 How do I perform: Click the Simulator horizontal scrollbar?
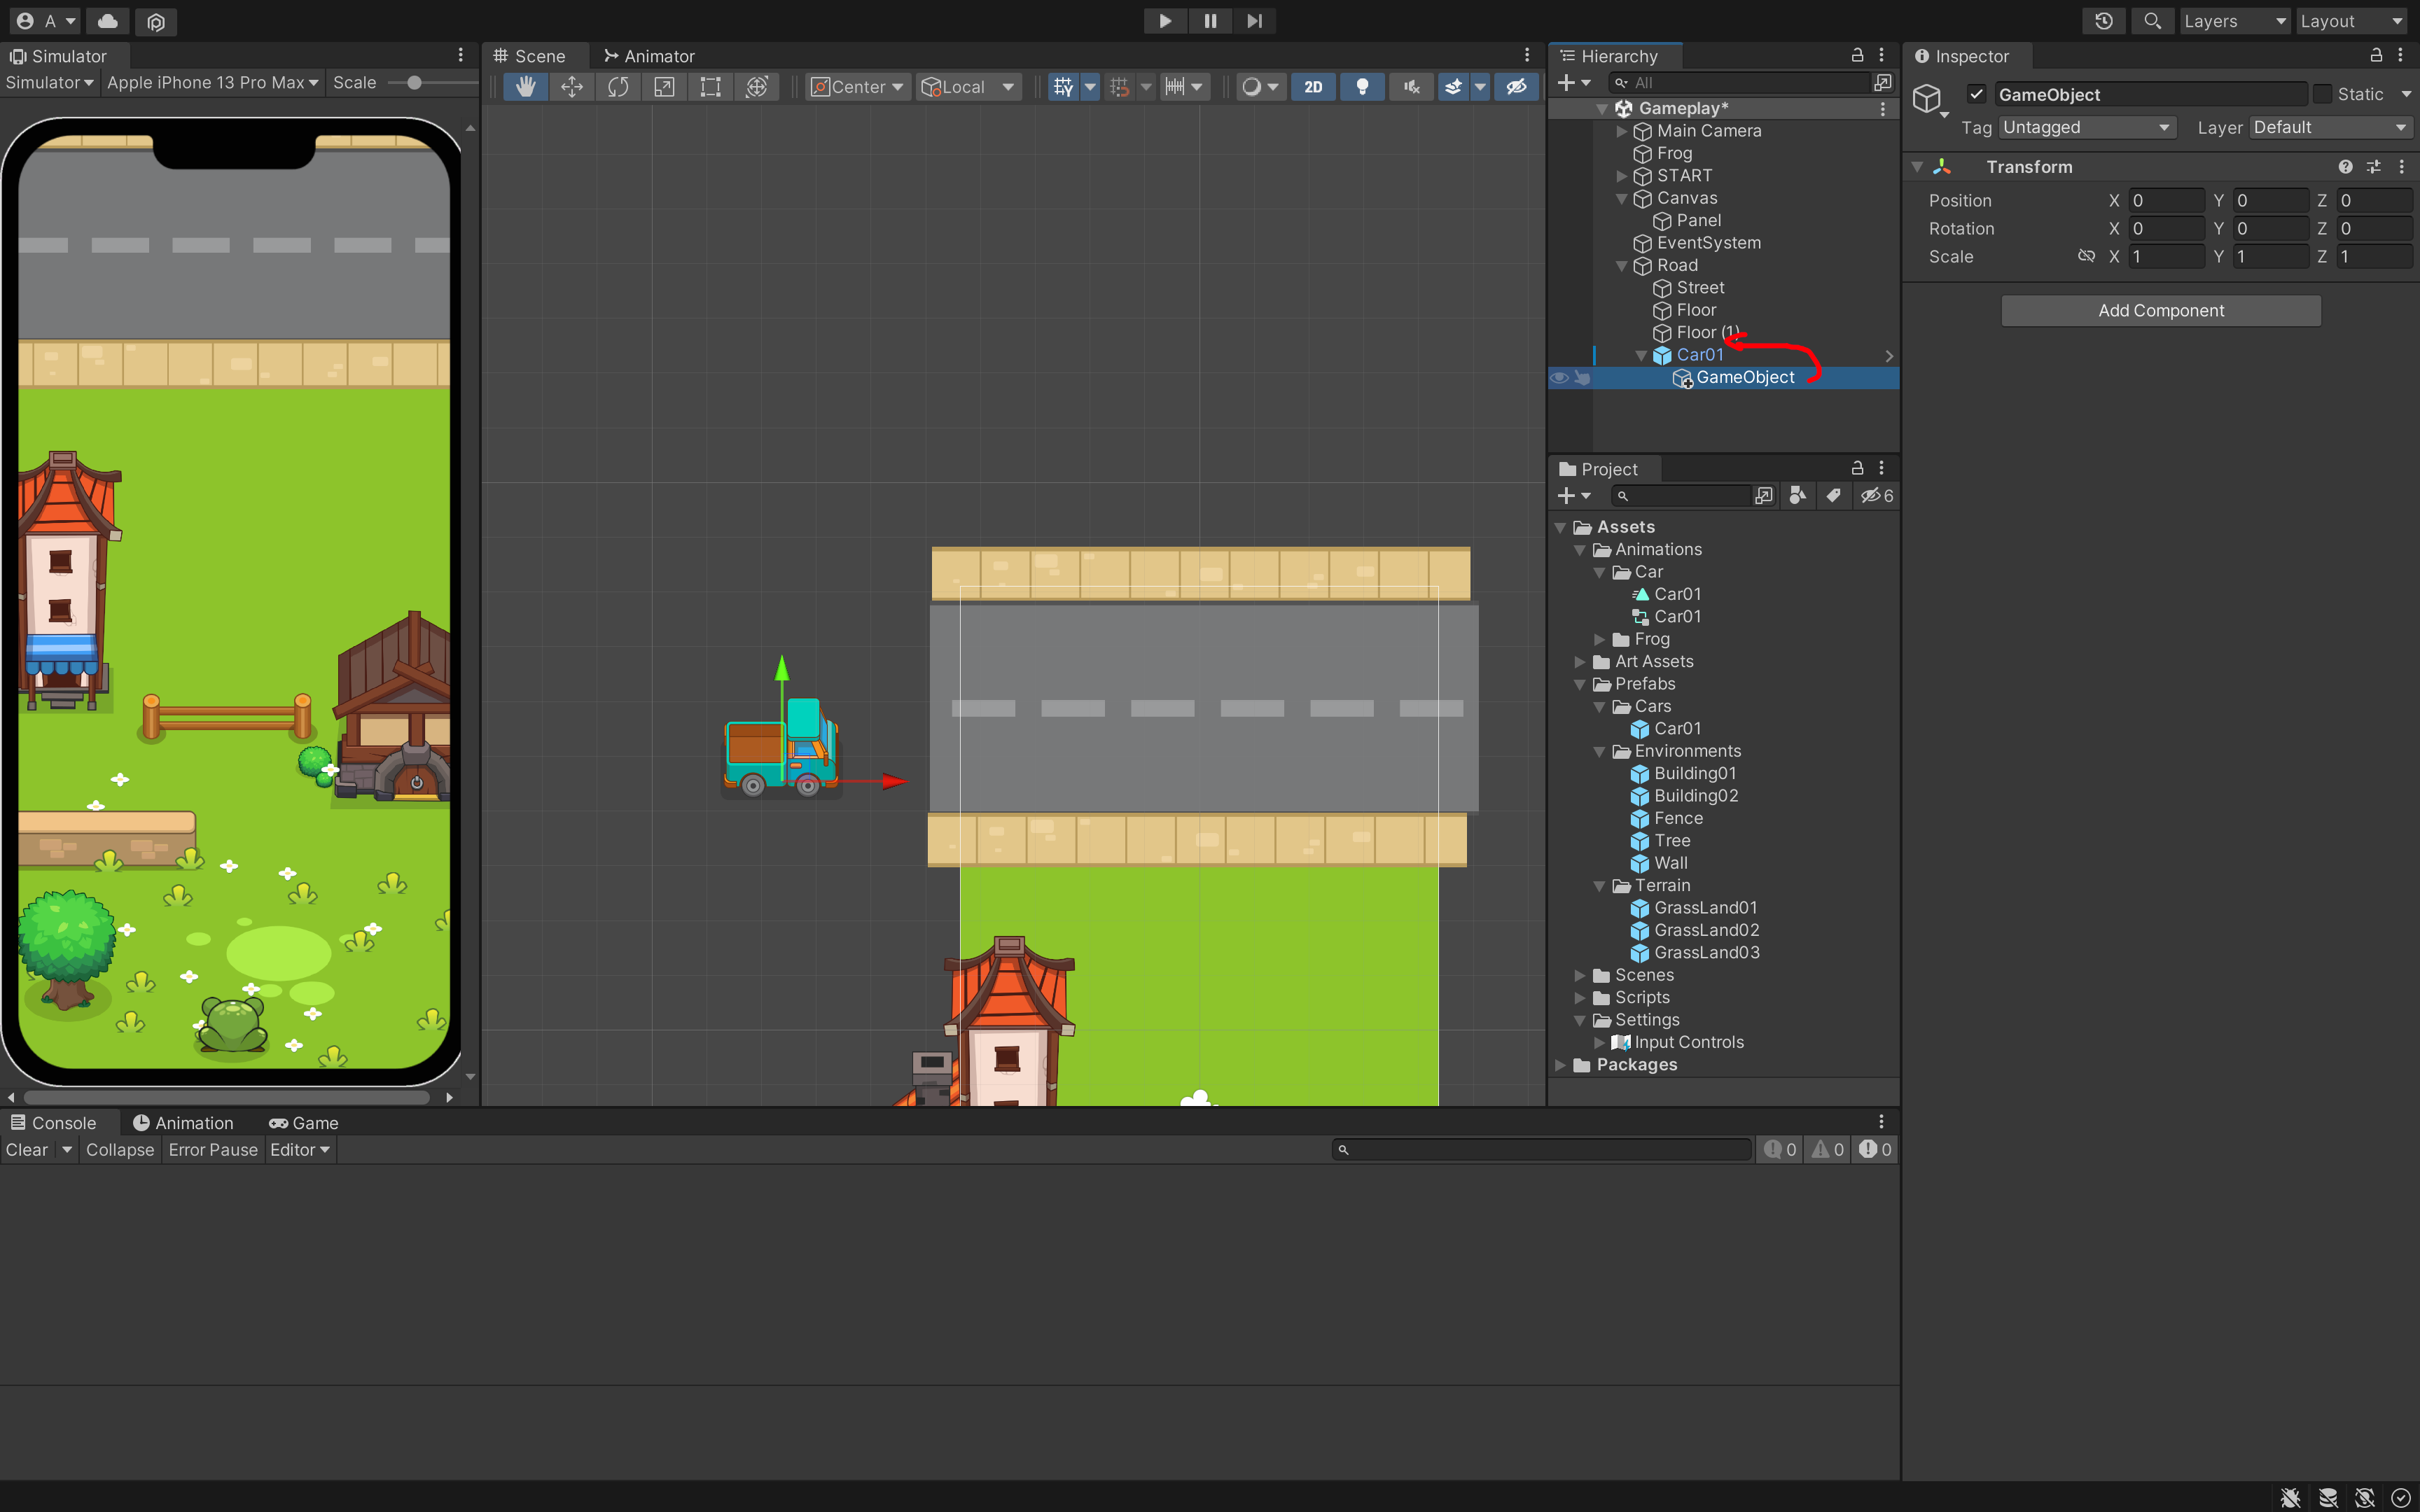(227, 1097)
